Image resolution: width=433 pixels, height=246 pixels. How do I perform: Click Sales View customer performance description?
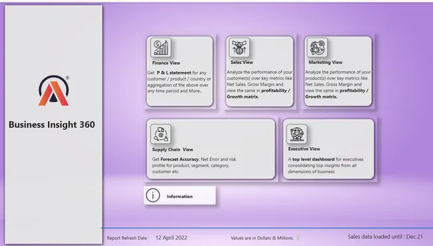[259, 84]
